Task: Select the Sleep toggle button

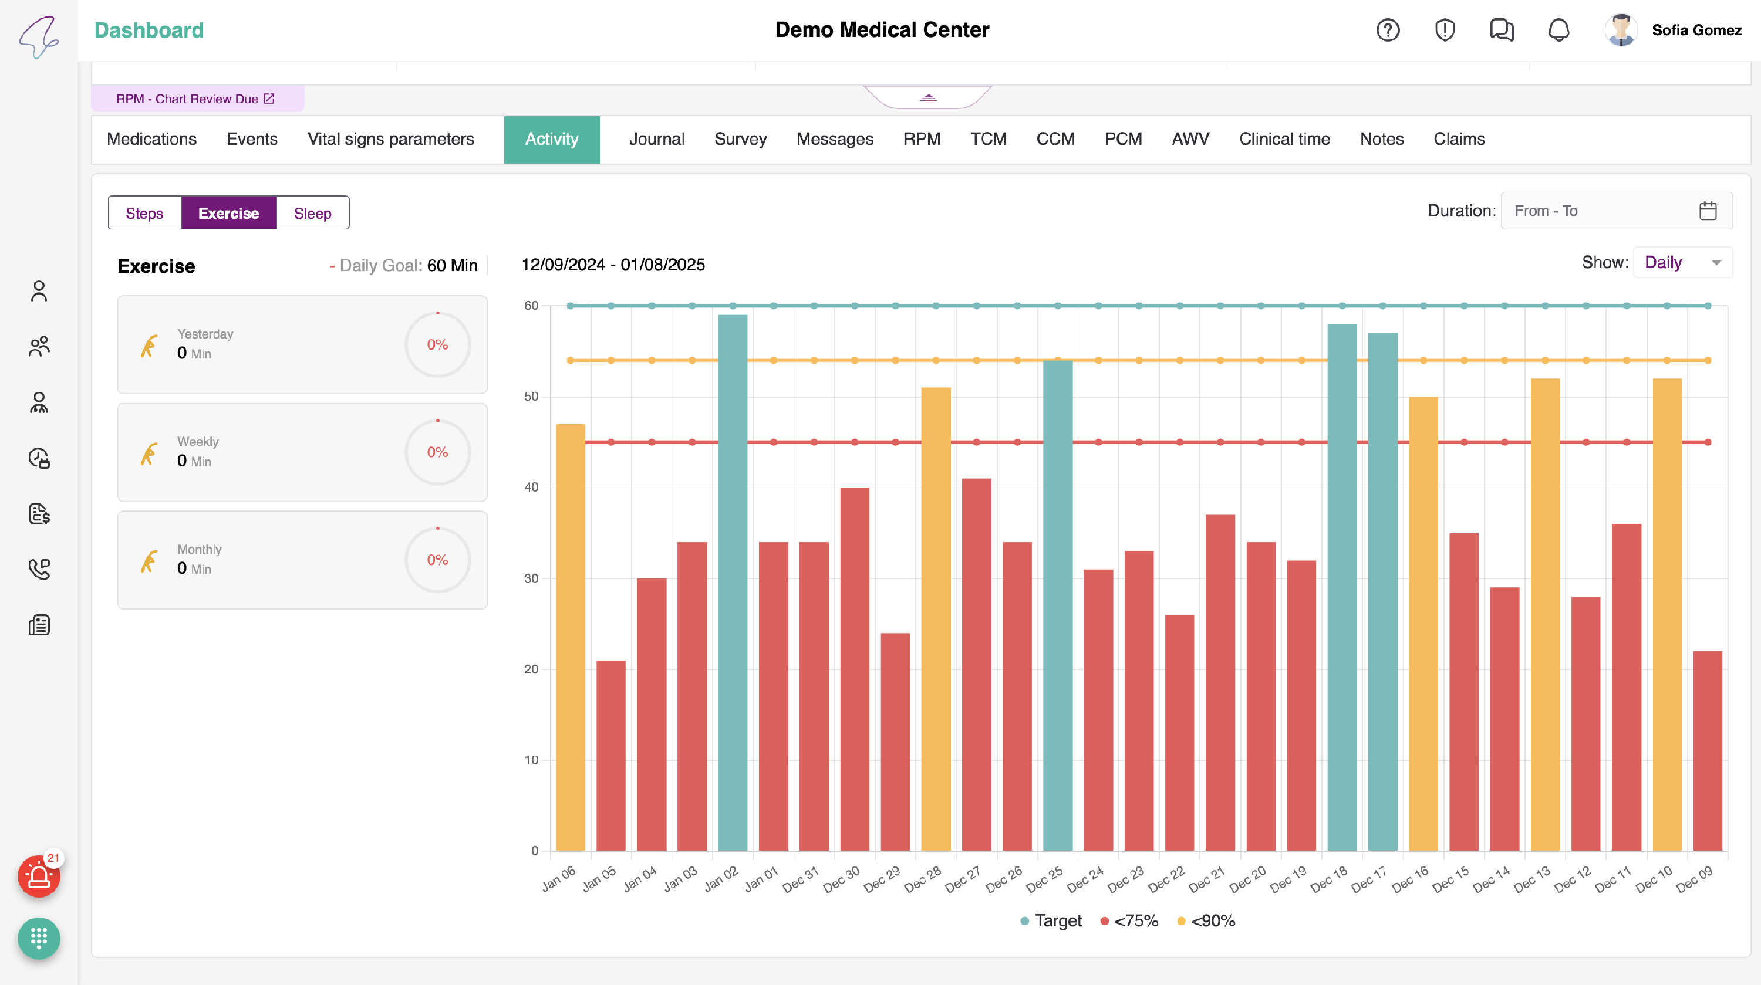Action: 312,213
